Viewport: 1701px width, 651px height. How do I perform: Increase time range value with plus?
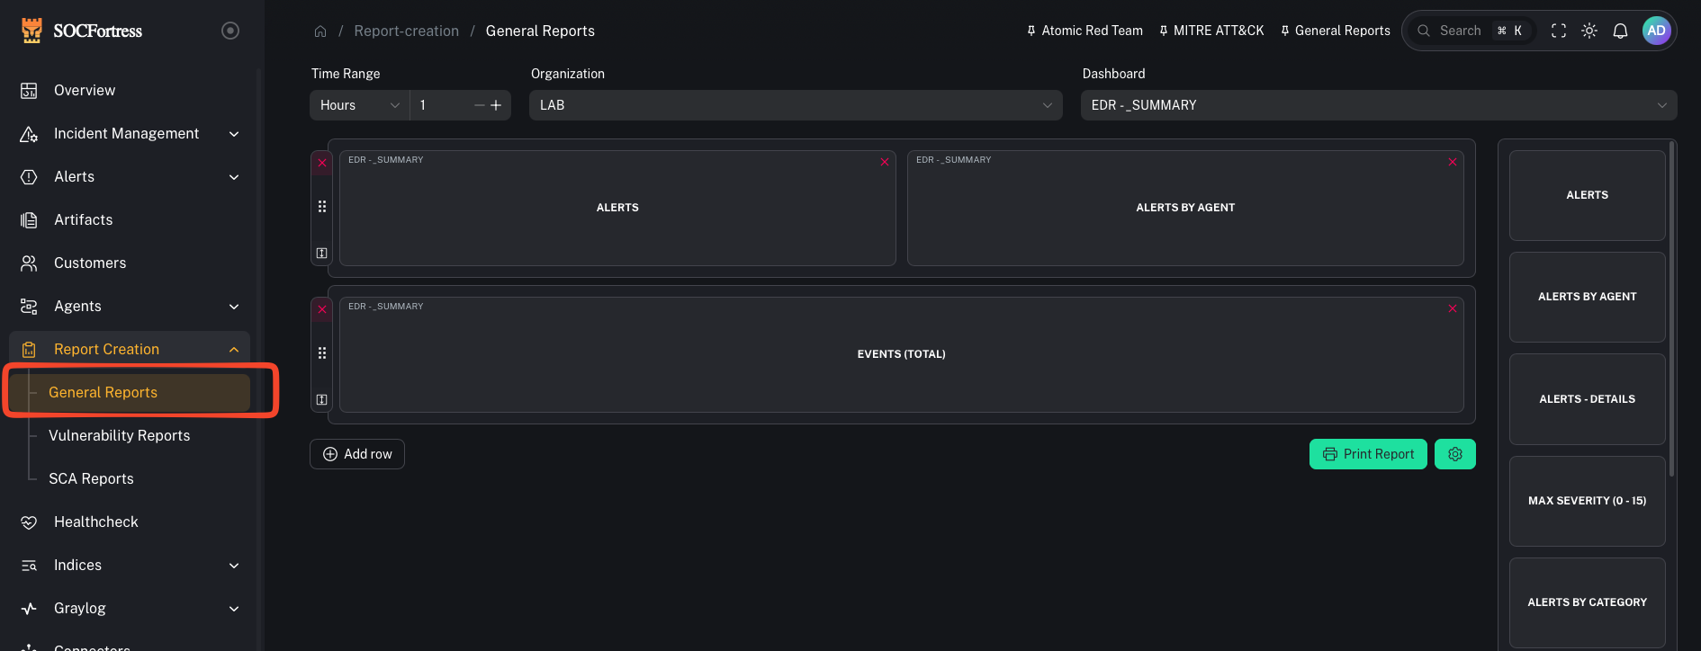(496, 105)
